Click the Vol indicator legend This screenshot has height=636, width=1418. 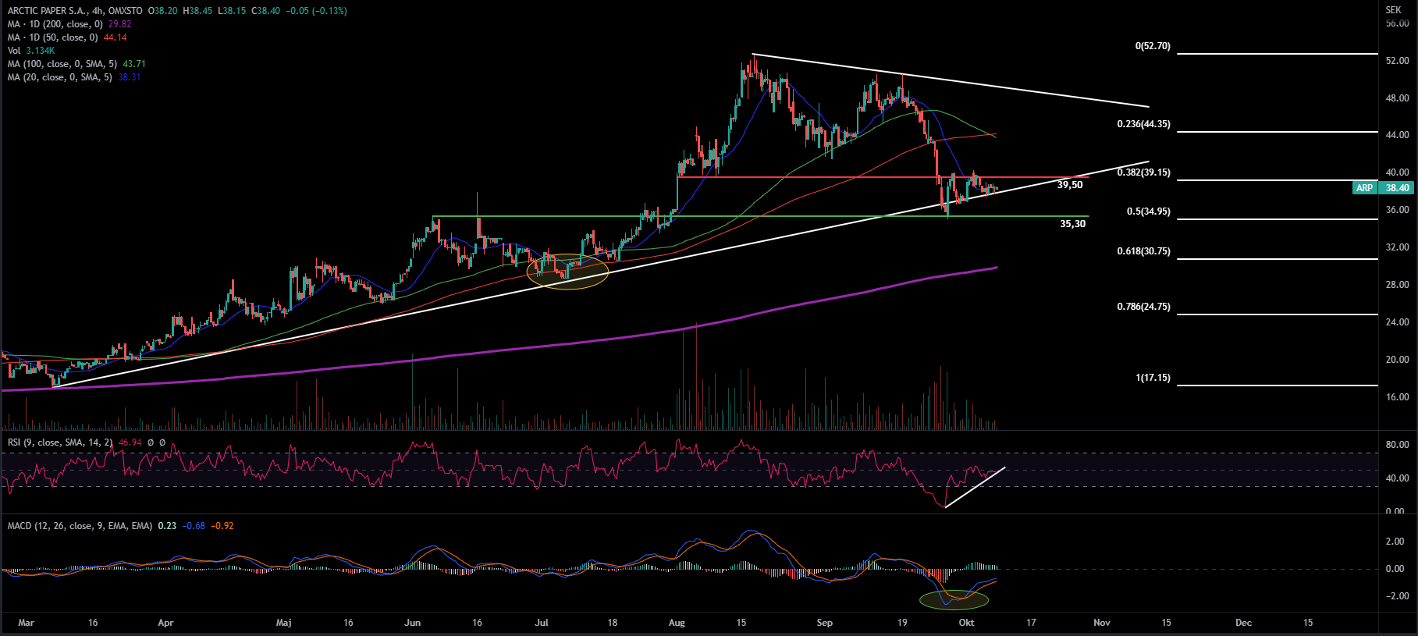[14, 51]
